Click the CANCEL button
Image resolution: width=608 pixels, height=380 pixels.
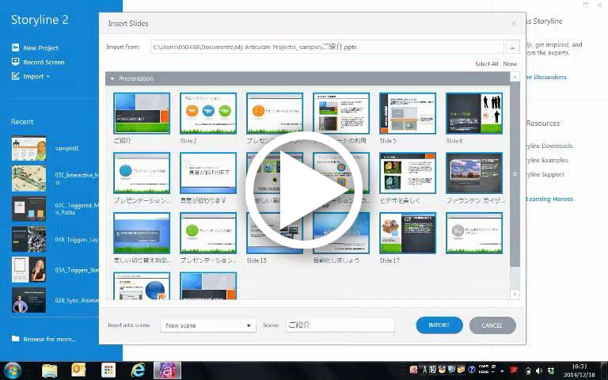coord(492,325)
